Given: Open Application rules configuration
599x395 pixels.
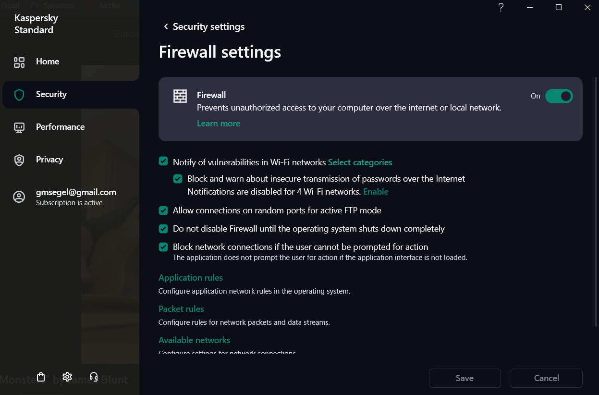Looking at the screenshot, I should point(191,278).
